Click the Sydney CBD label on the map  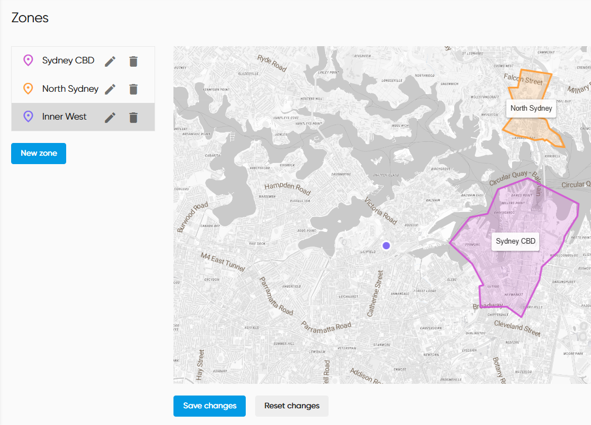(x=515, y=241)
